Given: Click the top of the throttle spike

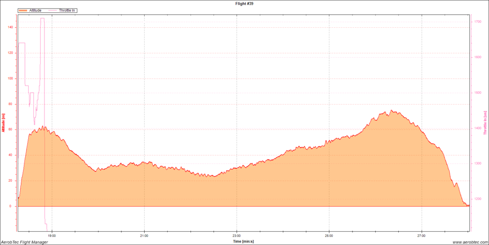Looking at the screenshot, I should coord(43,19).
